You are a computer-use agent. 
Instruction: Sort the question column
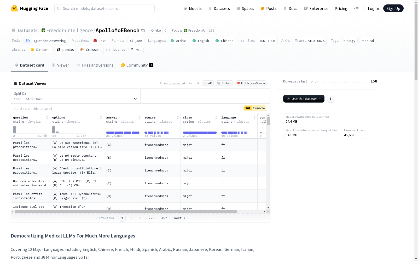point(47,117)
